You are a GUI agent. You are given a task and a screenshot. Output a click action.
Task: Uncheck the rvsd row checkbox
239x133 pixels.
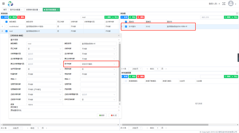pos(6,31)
